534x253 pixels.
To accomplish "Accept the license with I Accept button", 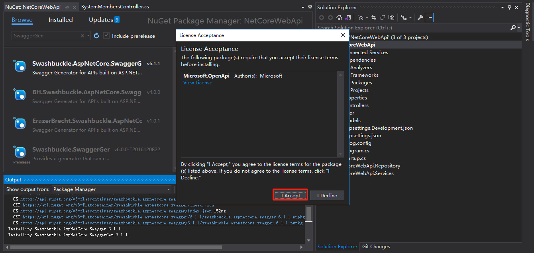I will click(291, 195).
